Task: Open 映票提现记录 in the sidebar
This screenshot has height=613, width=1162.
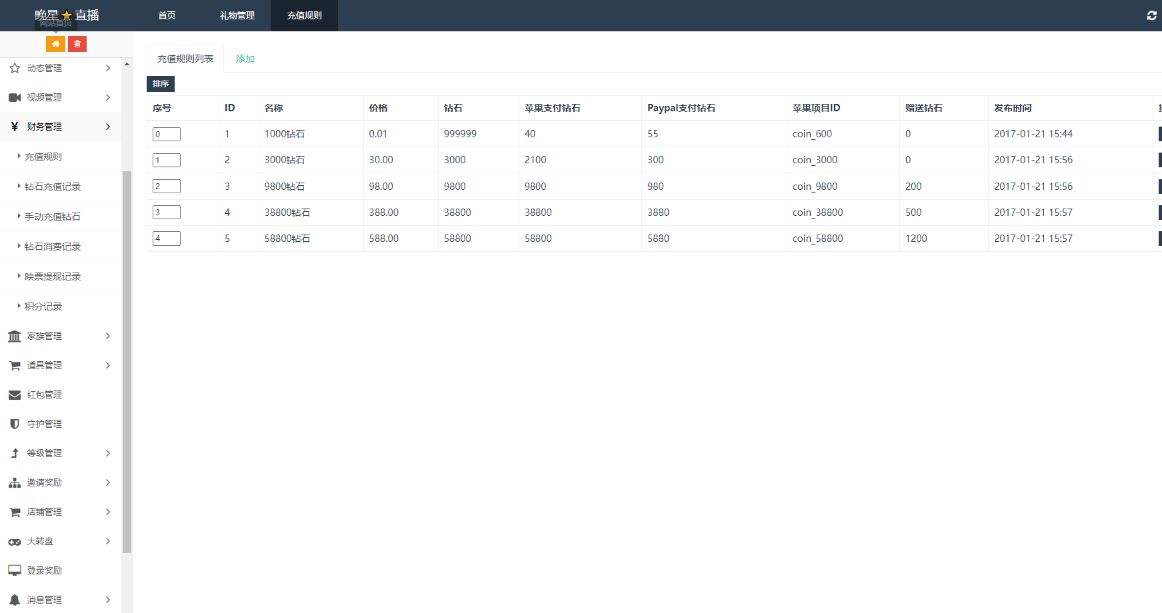Action: 53,277
